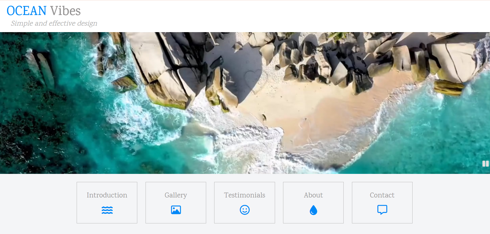This screenshot has height=234, width=490.
Task: Click the waves icon under Introduction
Action: (107, 210)
